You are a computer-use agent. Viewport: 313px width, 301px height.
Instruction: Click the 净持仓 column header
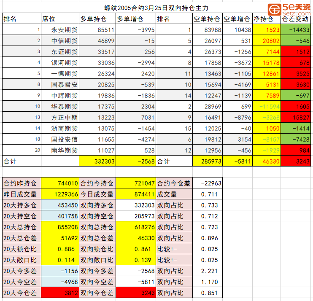(266, 19)
